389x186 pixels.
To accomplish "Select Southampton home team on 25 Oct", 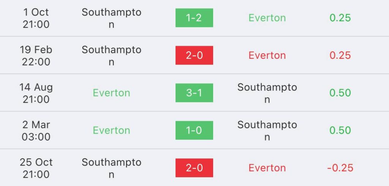I will pyautogui.click(x=111, y=168).
